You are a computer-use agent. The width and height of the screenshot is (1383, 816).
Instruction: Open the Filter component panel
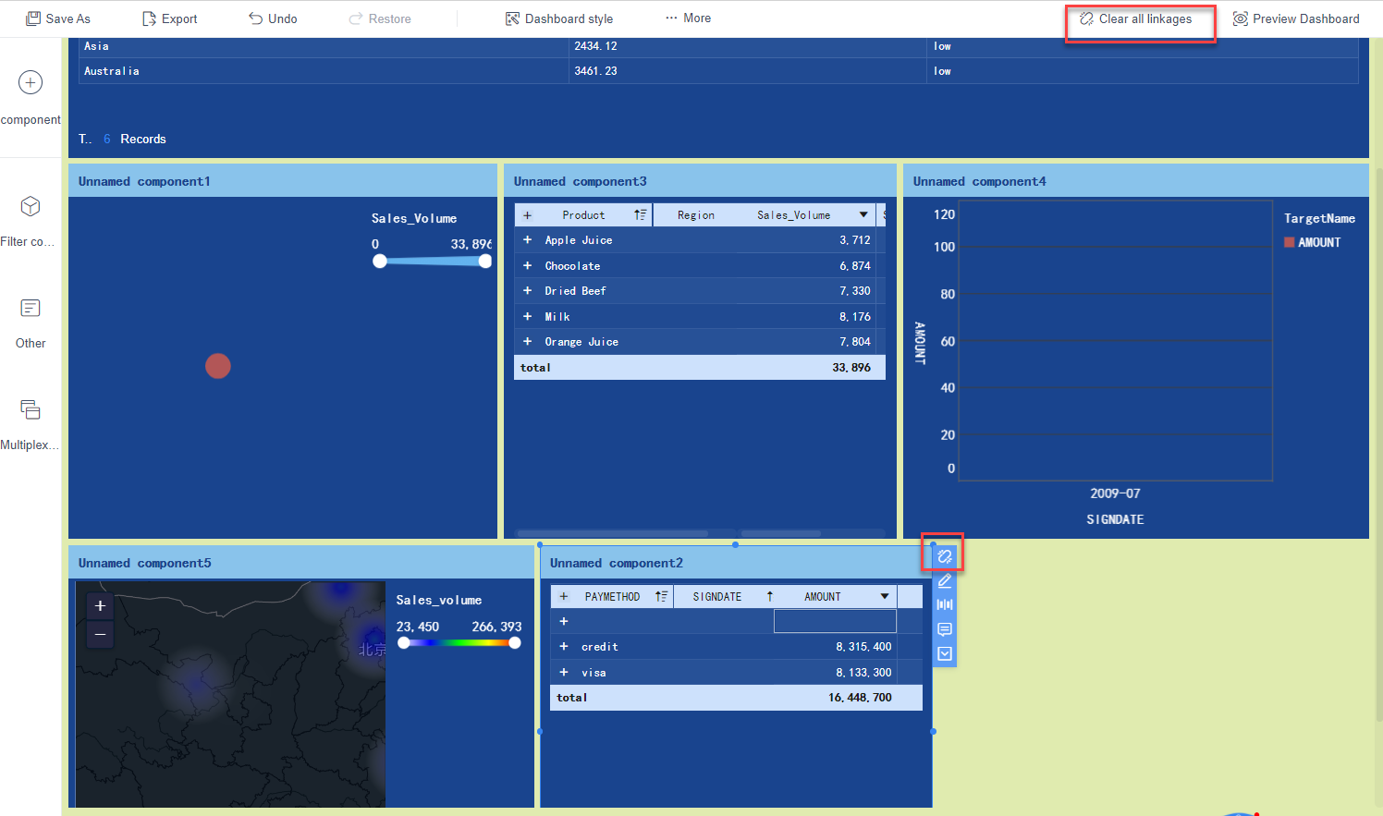(x=31, y=221)
